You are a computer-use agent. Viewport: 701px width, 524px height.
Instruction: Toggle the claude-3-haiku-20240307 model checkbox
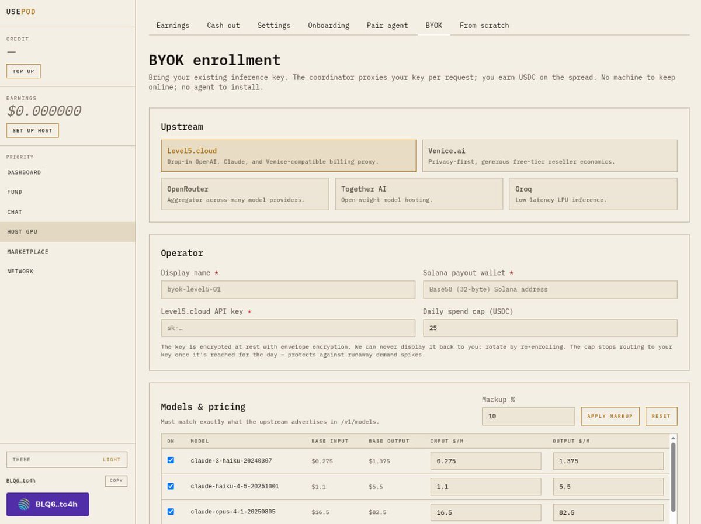point(171,460)
